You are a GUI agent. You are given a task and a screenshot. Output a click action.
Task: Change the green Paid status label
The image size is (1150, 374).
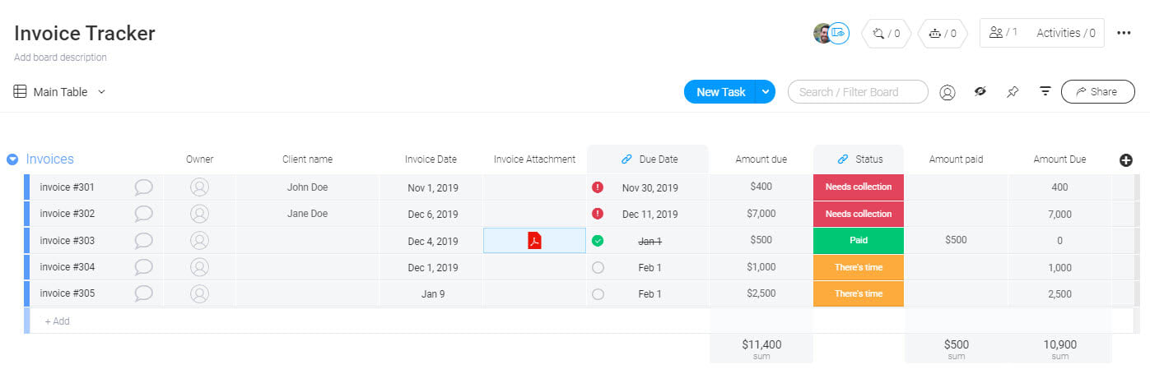click(x=859, y=241)
